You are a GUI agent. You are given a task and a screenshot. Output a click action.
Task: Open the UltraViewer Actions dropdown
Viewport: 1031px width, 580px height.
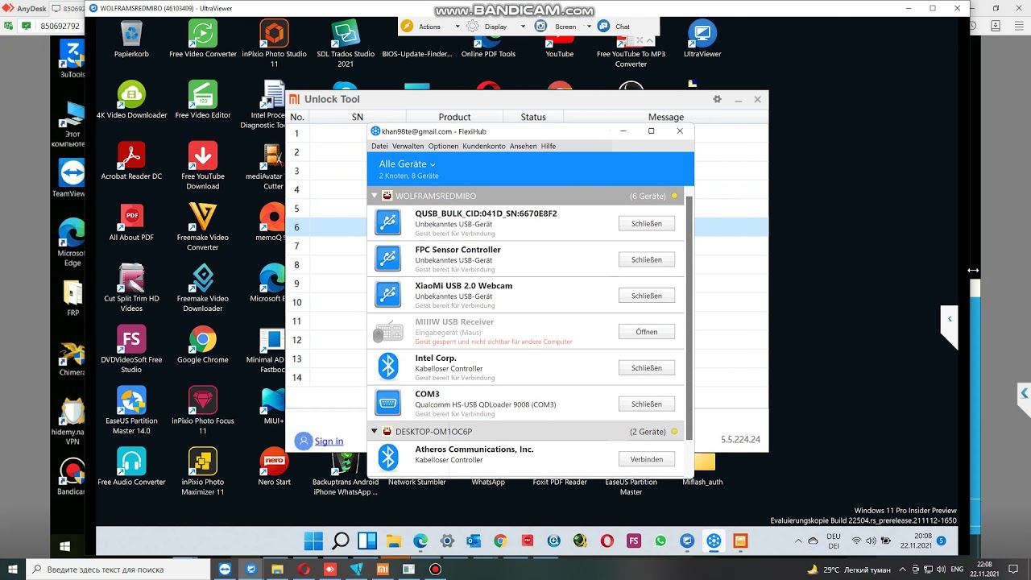(431, 26)
